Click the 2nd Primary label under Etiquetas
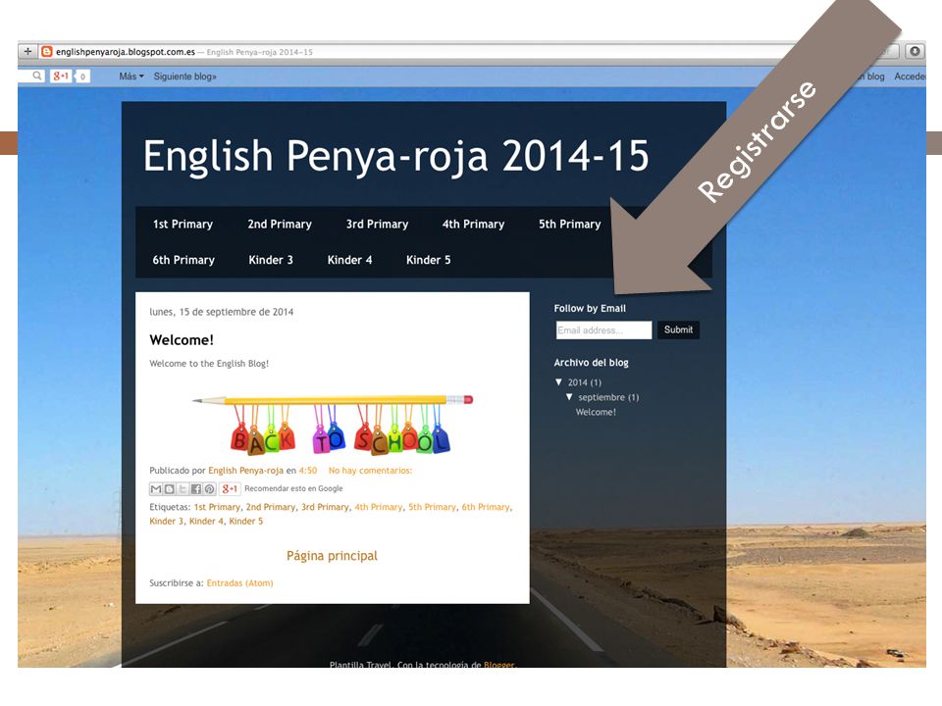The height and width of the screenshot is (706, 942). click(271, 507)
